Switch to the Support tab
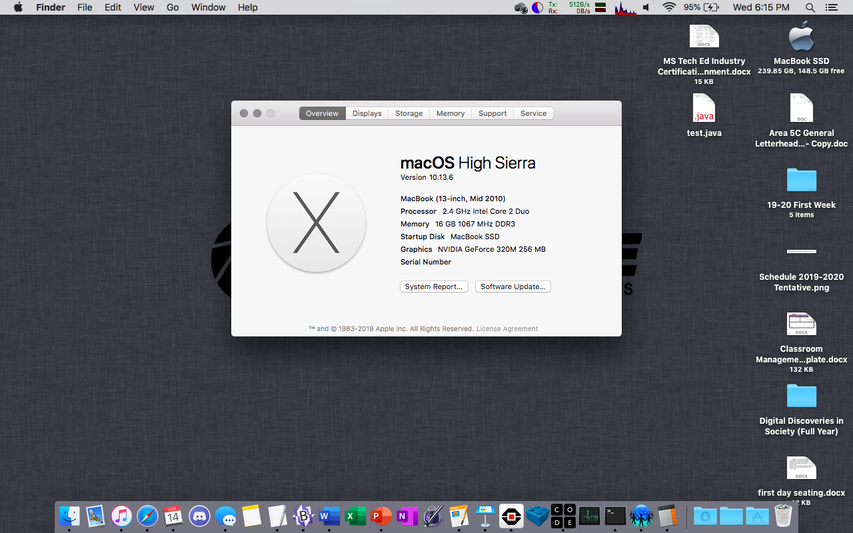The height and width of the screenshot is (533, 853). coord(492,113)
